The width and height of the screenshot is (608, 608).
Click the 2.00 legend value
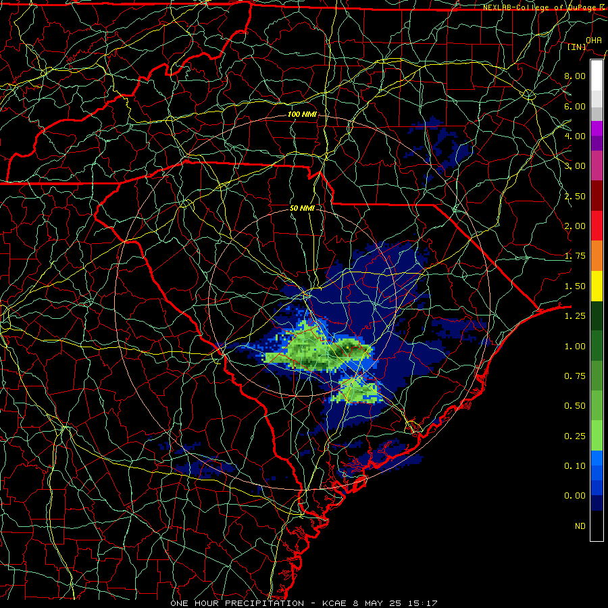(575, 226)
